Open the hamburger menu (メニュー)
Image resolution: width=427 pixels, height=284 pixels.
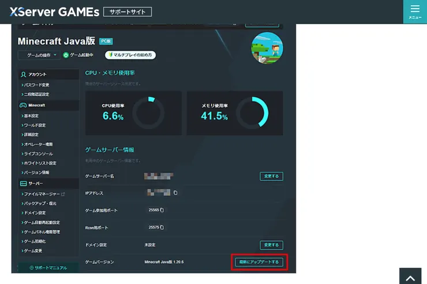point(415,12)
